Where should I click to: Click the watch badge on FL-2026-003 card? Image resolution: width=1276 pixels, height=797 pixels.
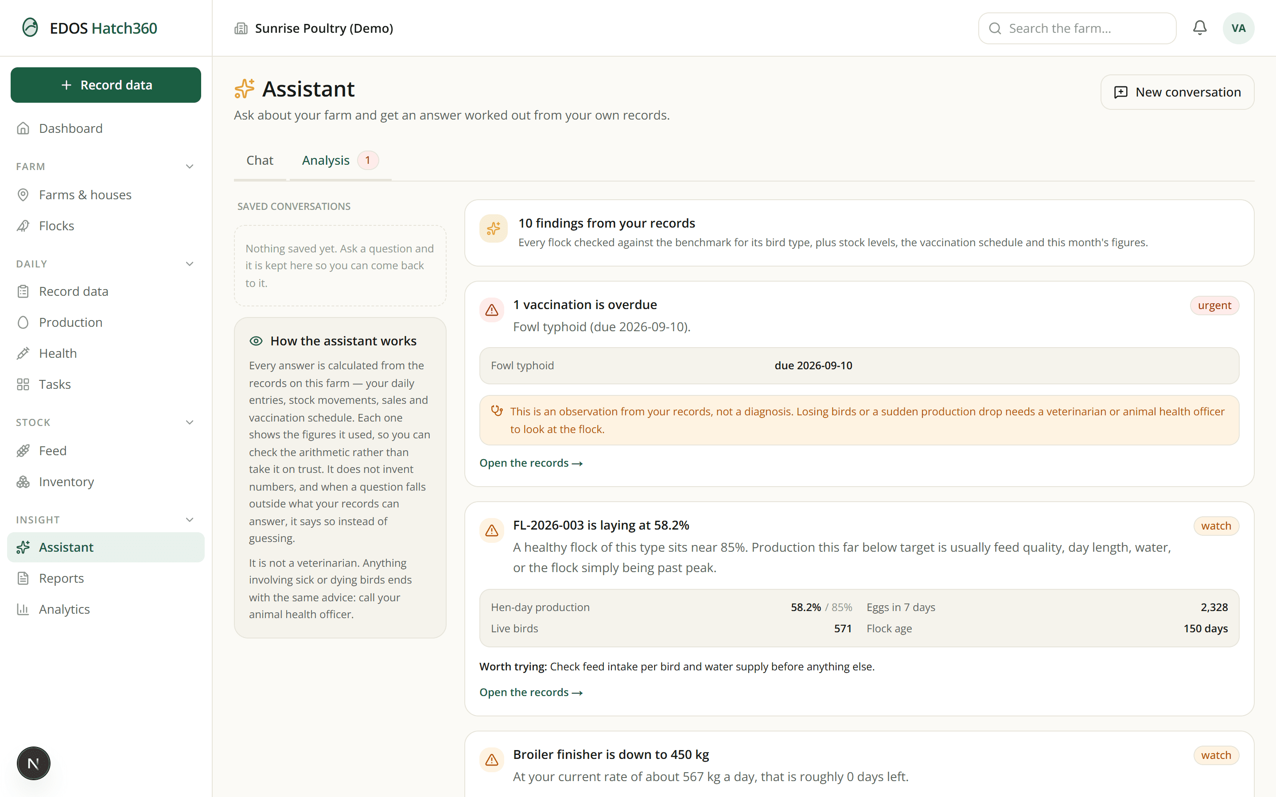(1216, 526)
